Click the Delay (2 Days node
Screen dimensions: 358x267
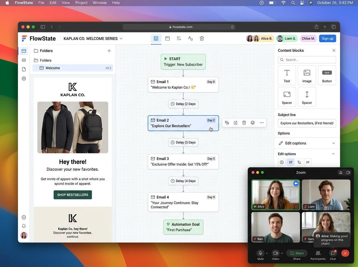(x=183, y=104)
